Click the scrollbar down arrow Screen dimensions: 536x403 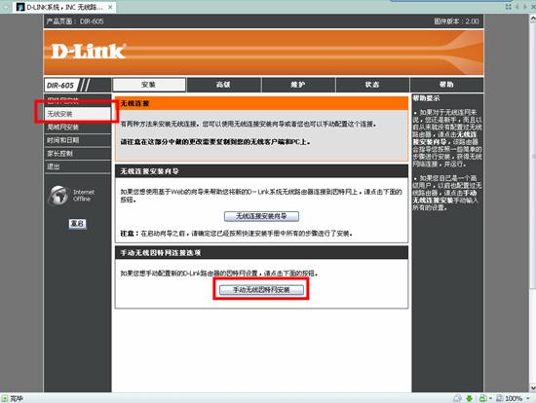[x=532, y=388]
